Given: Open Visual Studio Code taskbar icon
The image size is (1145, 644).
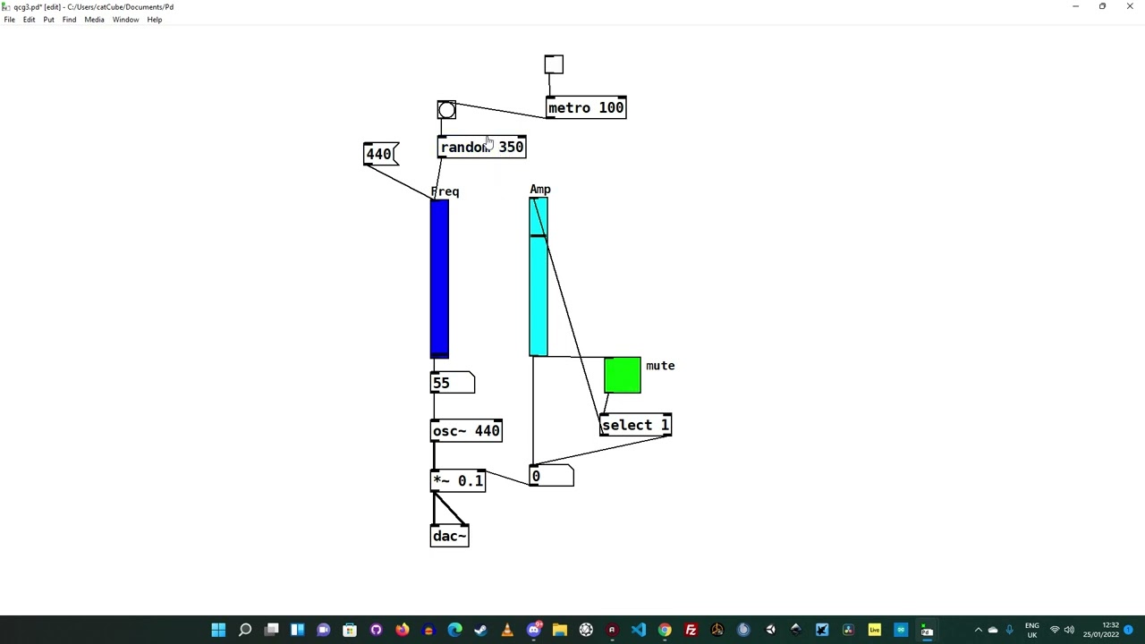Looking at the screenshot, I should [638, 631].
